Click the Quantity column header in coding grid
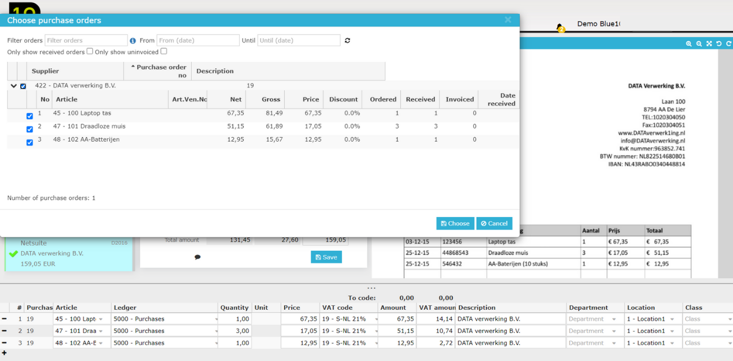The image size is (733, 361). click(x=235, y=307)
